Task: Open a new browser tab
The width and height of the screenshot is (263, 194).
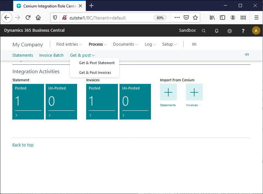Action: [91, 6]
